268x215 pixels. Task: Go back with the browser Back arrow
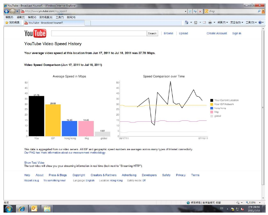coord(6,11)
